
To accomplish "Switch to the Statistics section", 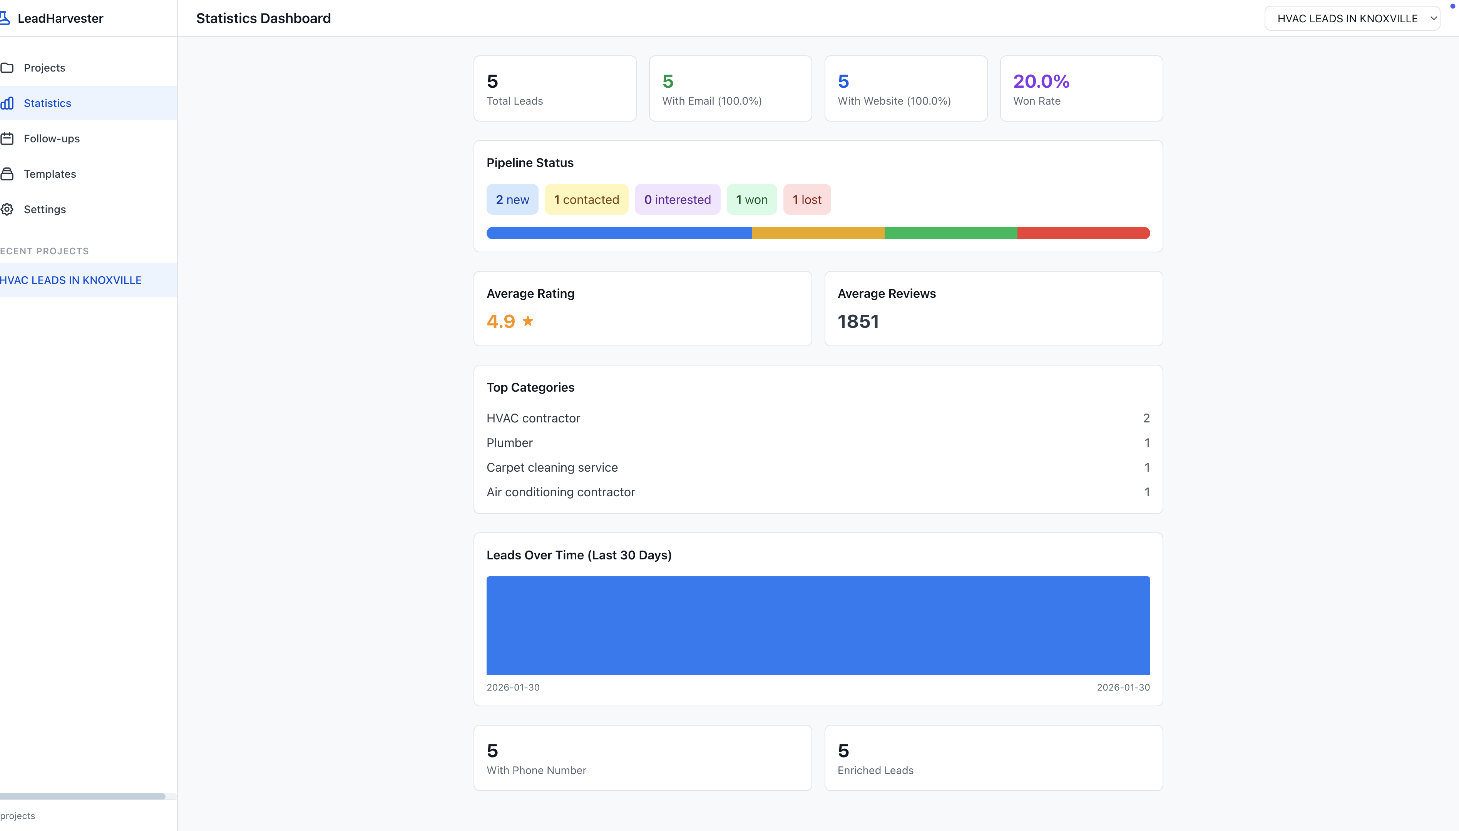I will click(47, 103).
